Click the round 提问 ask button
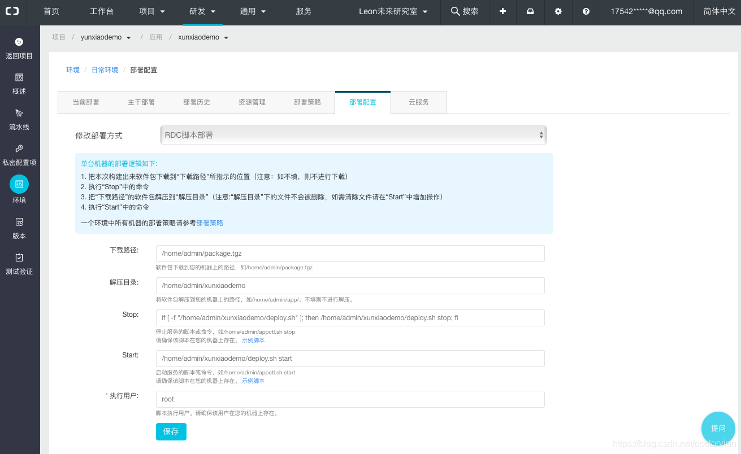The width and height of the screenshot is (741, 454). click(718, 429)
